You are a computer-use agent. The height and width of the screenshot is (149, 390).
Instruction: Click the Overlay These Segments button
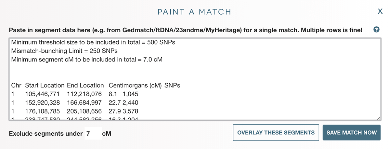pos(276,133)
